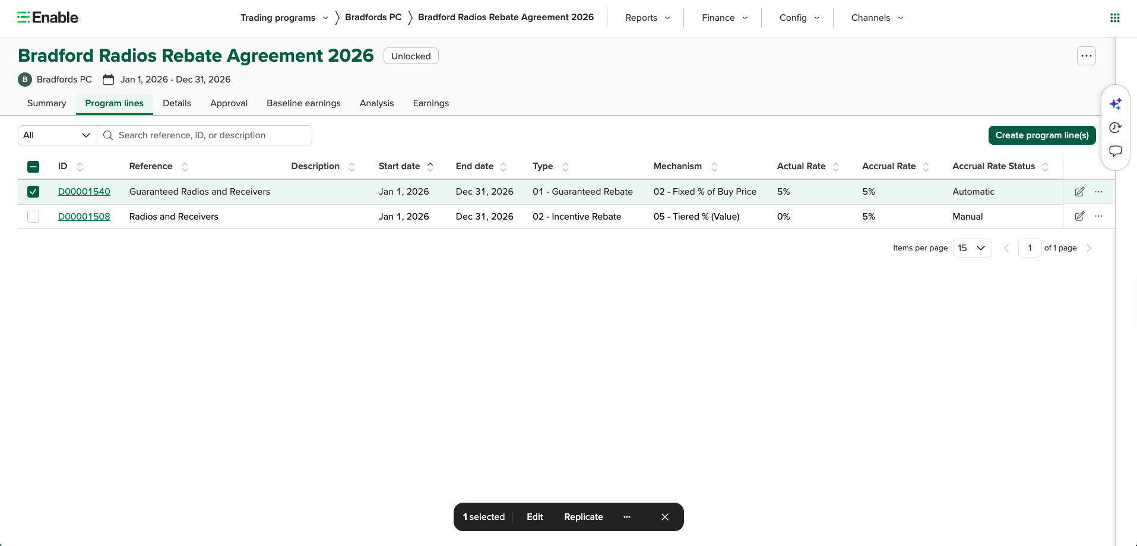Open the agreement options ellipsis button
Viewport: 1137px width, 546px height.
click(x=1087, y=56)
